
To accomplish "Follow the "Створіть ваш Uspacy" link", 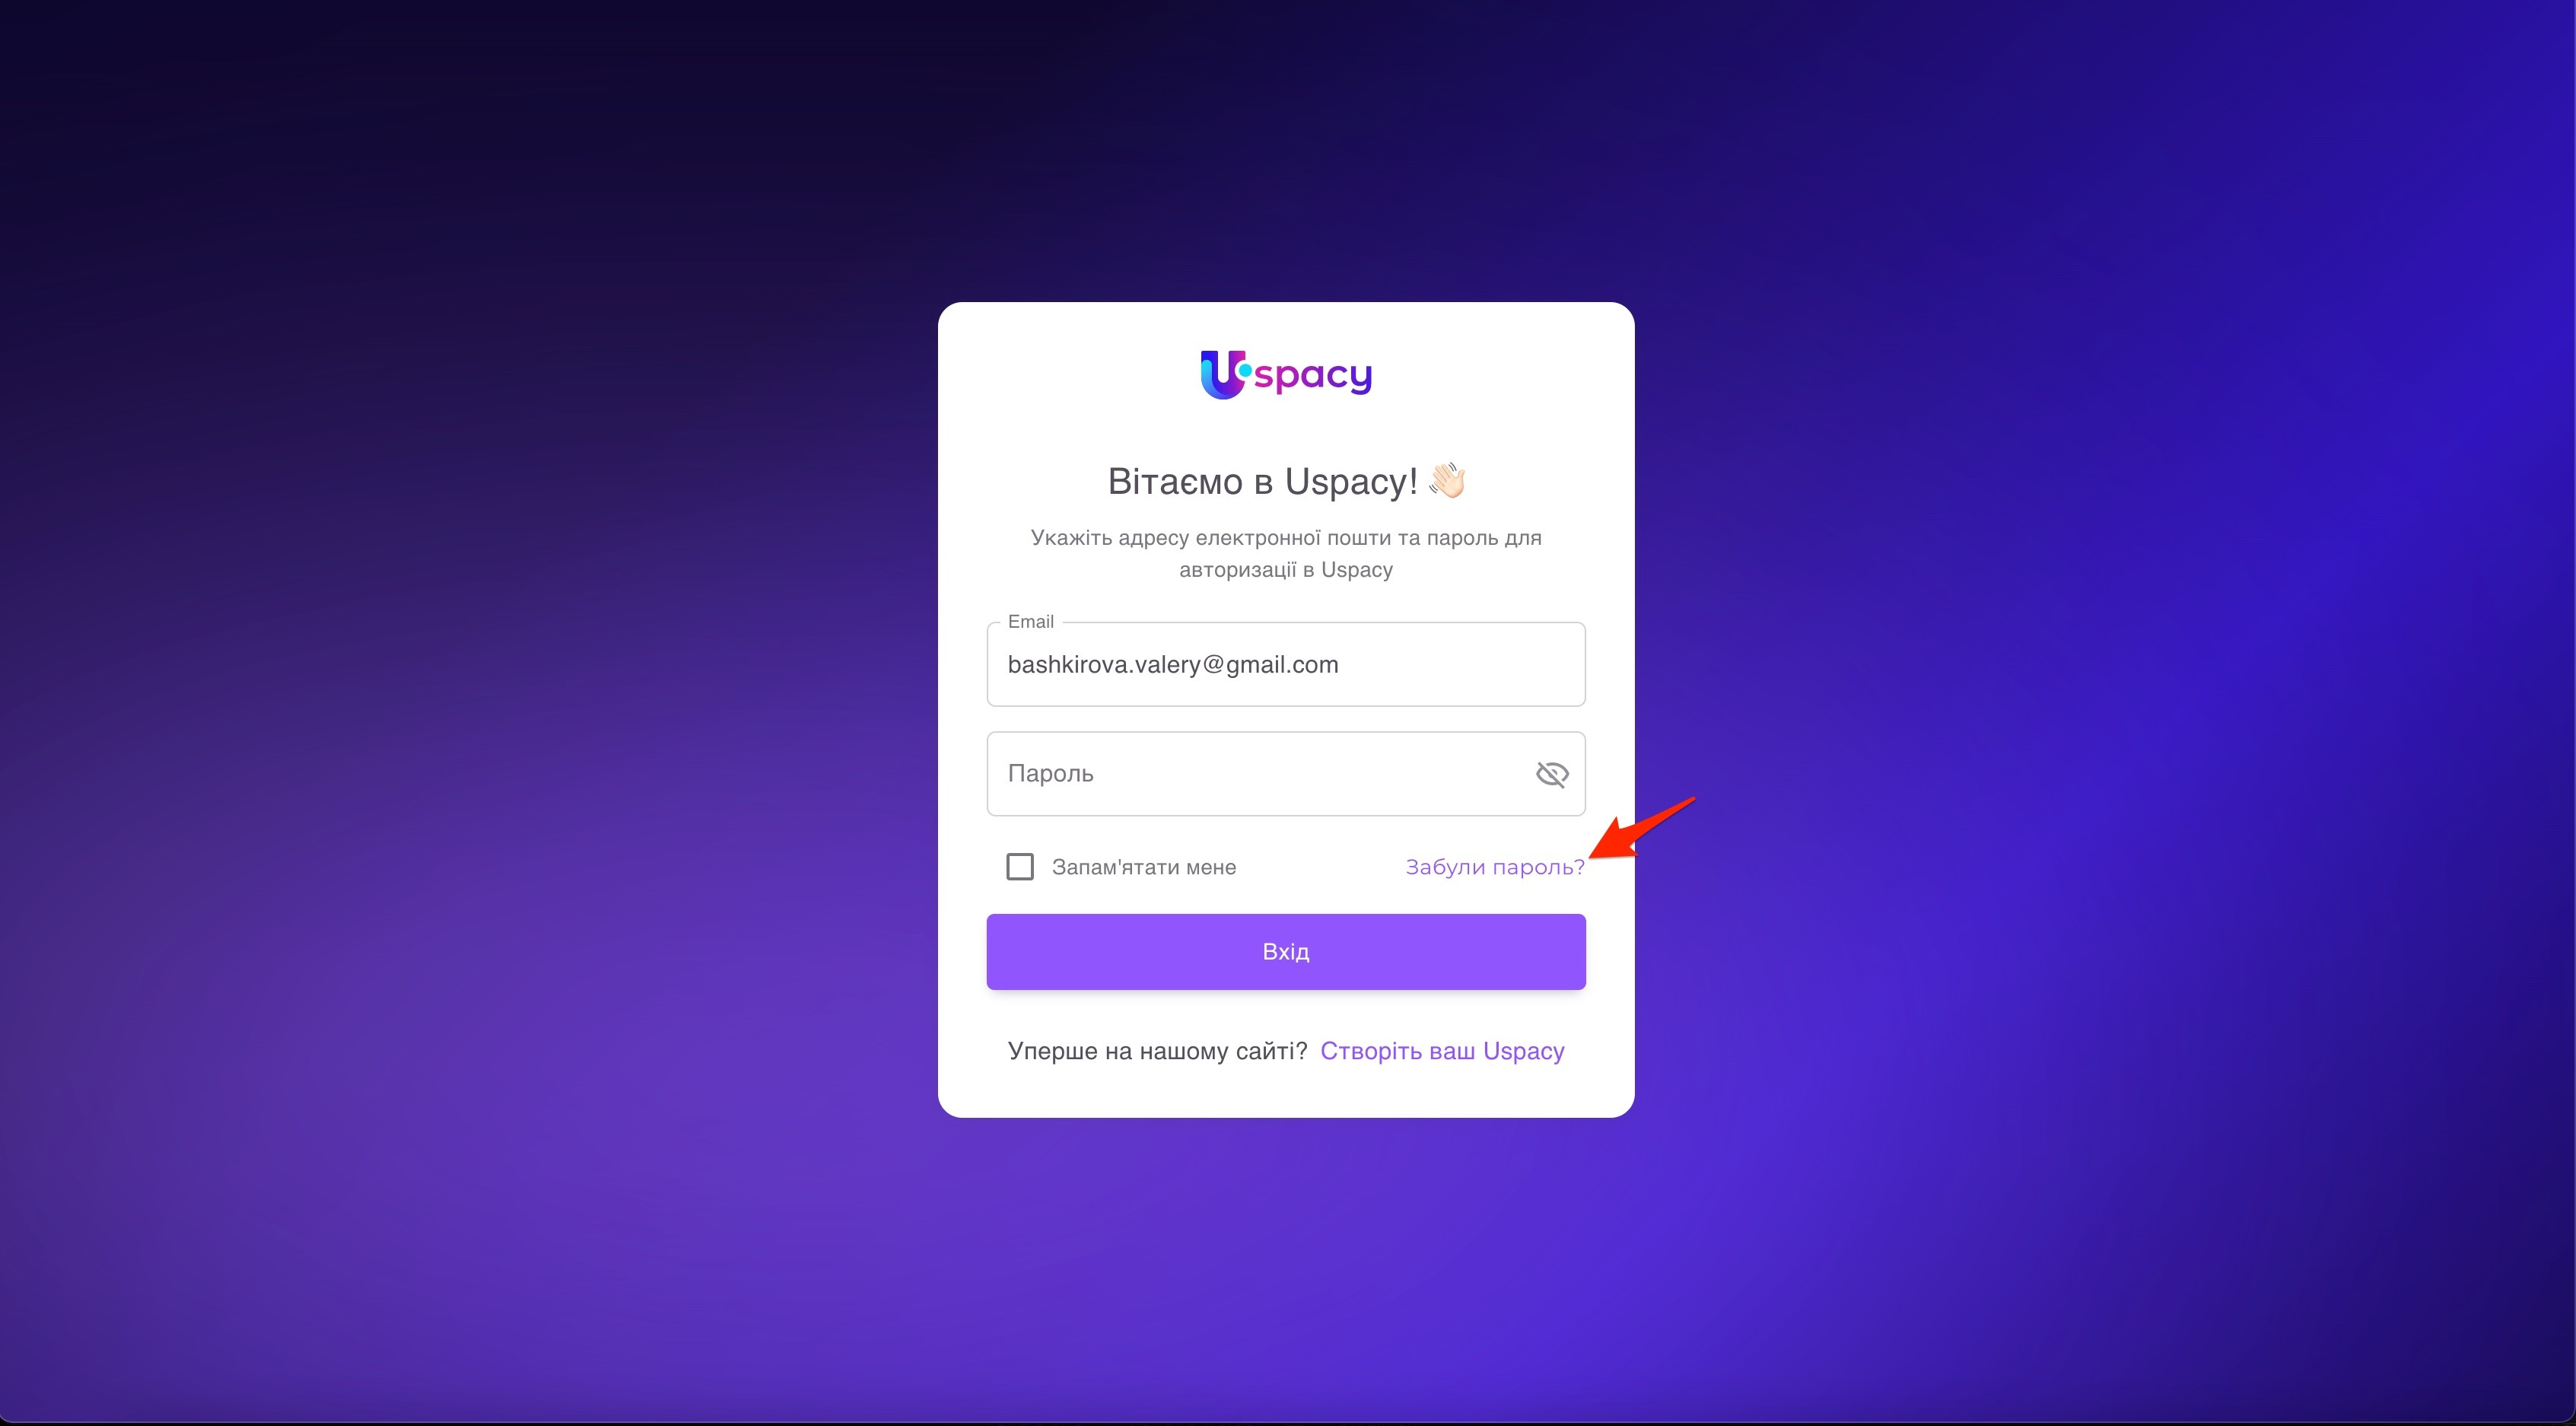I will pyautogui.click(x=1442, y=1051).
